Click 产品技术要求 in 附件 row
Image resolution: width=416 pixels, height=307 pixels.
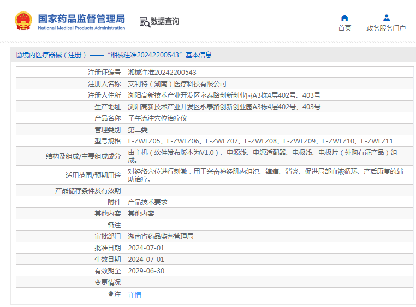[x=148, y=202]
